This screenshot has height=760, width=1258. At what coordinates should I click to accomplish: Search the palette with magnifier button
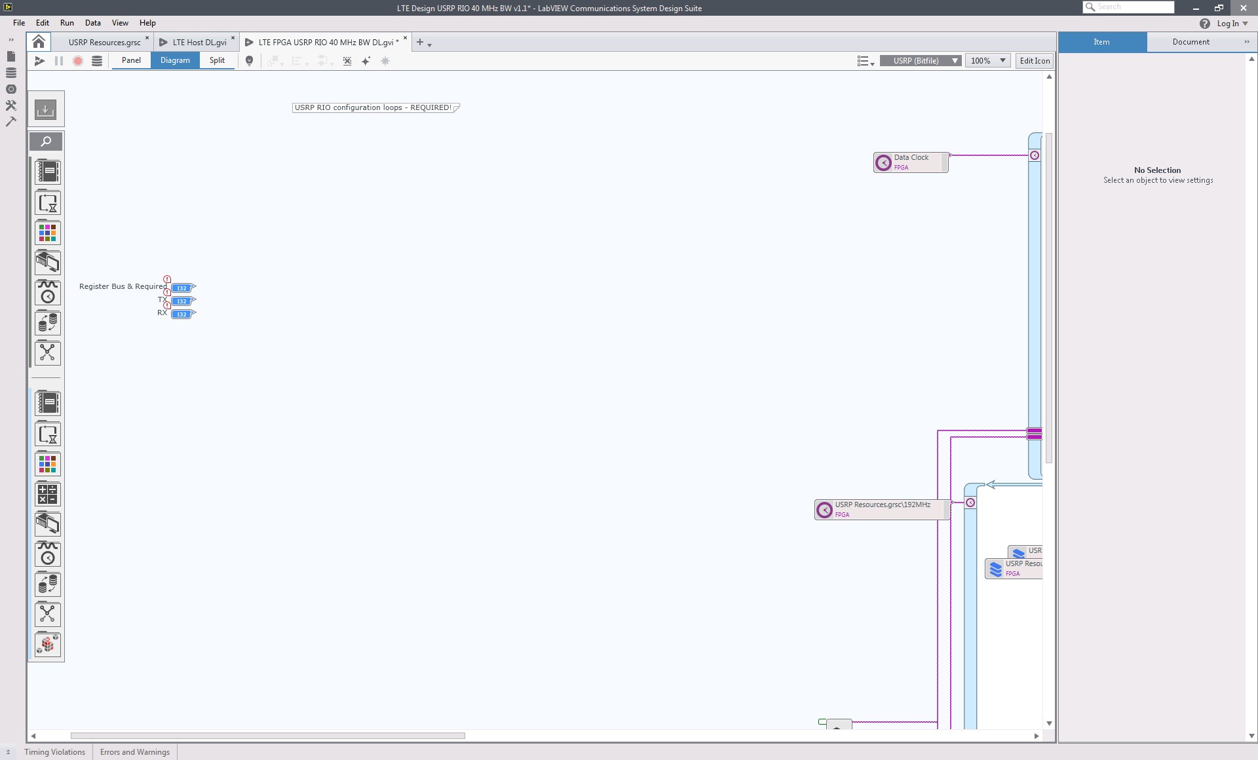pos(46,142)
